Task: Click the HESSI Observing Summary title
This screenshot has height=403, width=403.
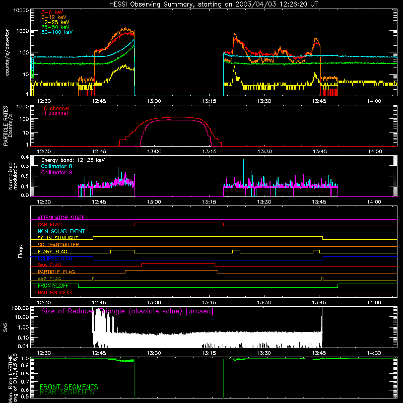Action: coord(213,5)
